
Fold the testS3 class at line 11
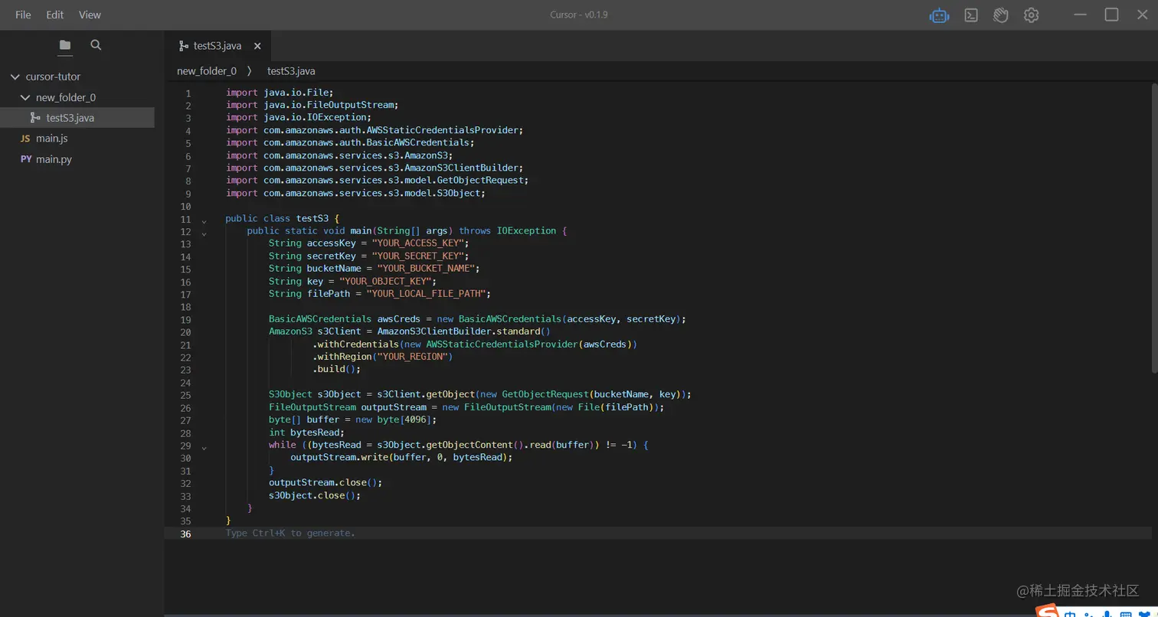click(204, 220)
